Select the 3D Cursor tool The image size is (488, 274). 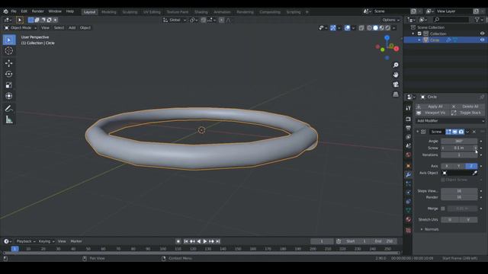(8, 51)
